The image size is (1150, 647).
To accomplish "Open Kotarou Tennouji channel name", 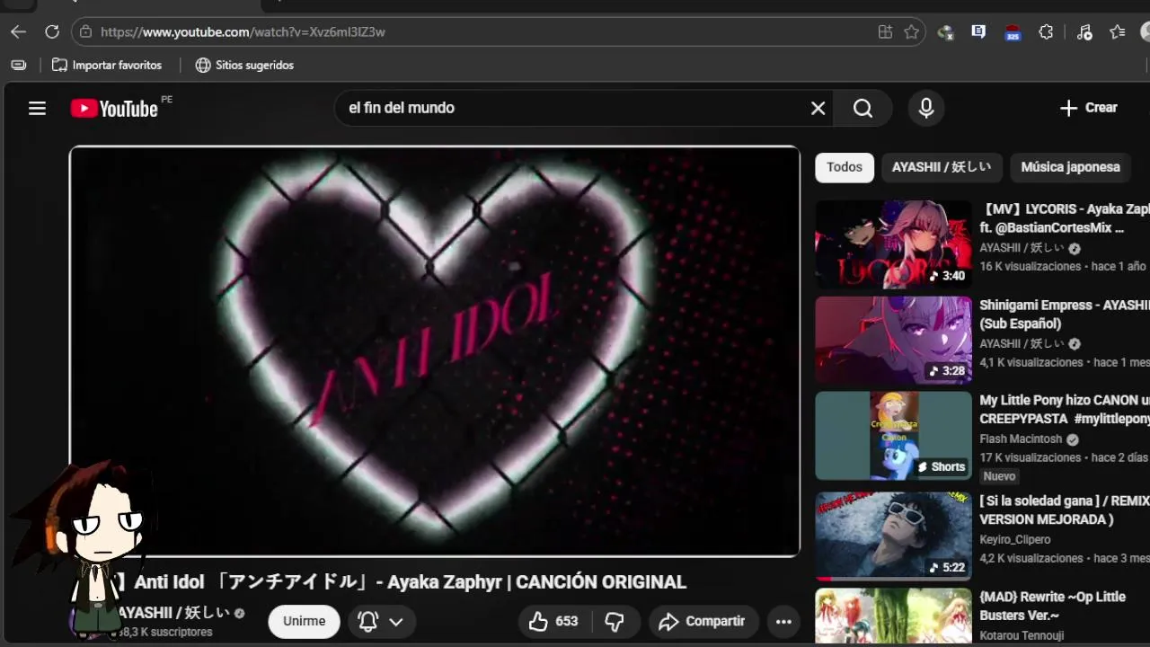I will tap(1021, 636).
